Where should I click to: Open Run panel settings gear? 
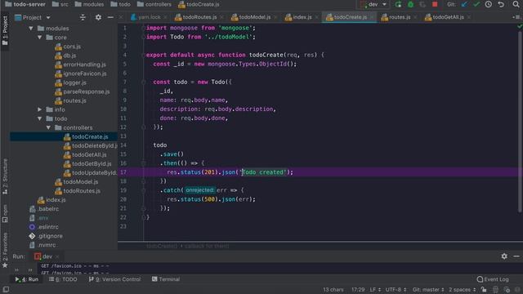tap(504, 256)
